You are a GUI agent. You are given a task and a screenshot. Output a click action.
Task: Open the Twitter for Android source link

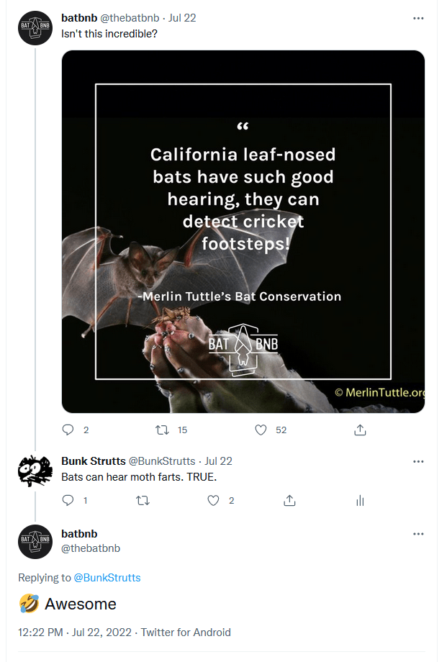(186, 632)
